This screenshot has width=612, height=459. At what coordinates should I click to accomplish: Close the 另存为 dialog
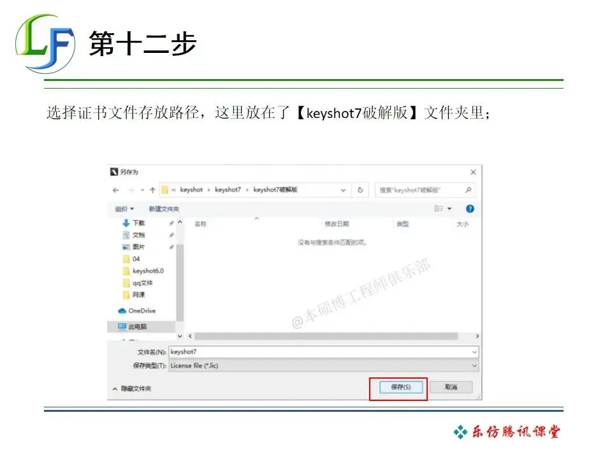click(x=473, y=172)
